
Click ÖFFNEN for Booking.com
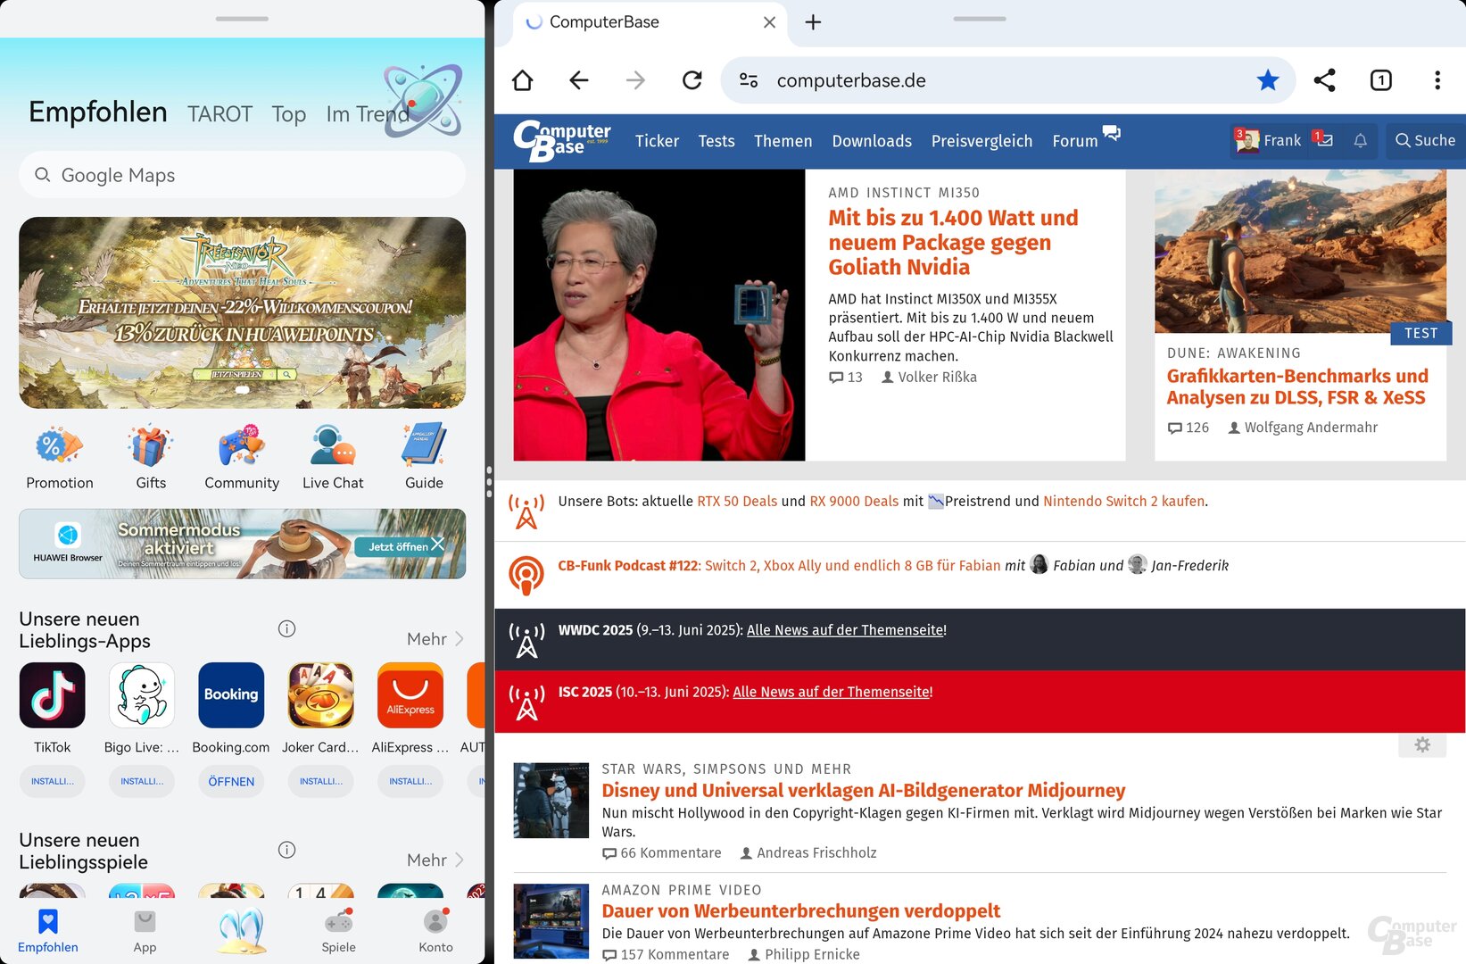231,781
